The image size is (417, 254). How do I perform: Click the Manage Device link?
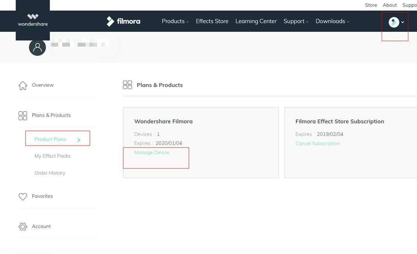point(152,152)
